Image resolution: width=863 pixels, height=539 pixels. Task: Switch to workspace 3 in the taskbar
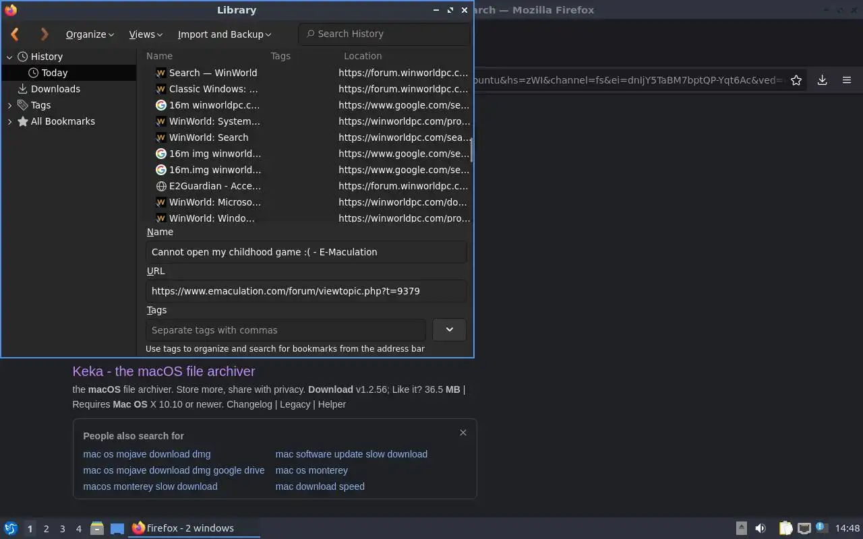(x=62, y=529)
